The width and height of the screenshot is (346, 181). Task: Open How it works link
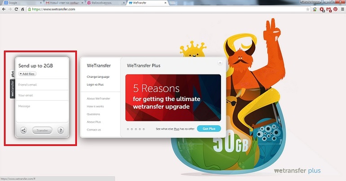(95, 106)
